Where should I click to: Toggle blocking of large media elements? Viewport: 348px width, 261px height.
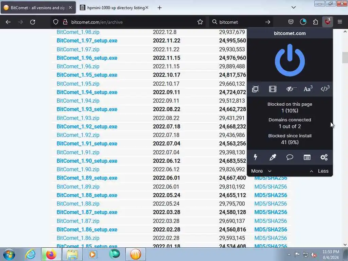[x=273, y=89]
